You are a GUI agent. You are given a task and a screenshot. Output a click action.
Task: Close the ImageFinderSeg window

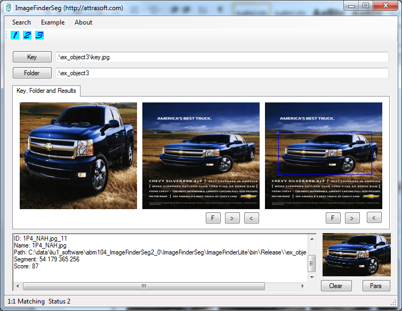[386, 6]
